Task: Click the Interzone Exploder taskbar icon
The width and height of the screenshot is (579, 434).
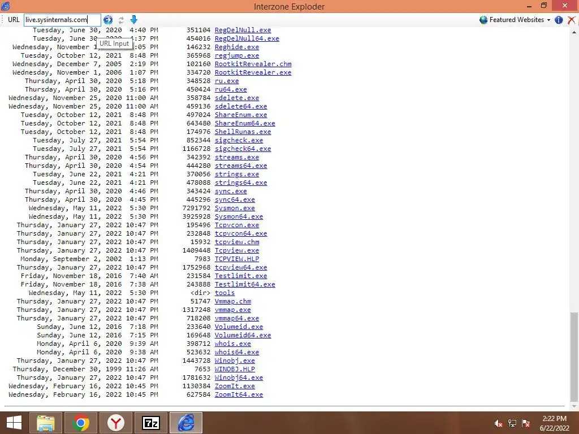Action: [186, 423]
